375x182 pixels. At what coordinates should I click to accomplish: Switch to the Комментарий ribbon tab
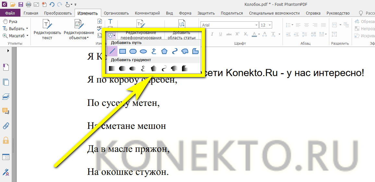point(147,13)
